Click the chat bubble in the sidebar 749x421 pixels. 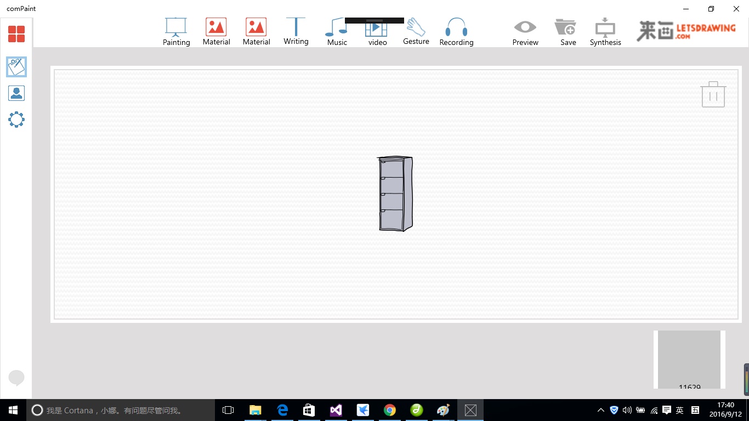pos(16,378)
